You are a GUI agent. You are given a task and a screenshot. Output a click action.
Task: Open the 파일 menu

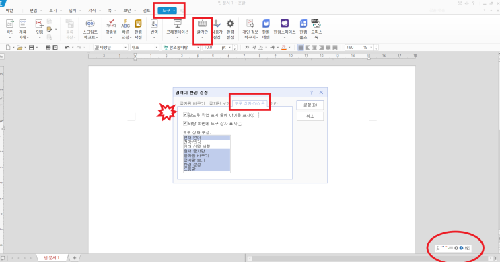9,11
